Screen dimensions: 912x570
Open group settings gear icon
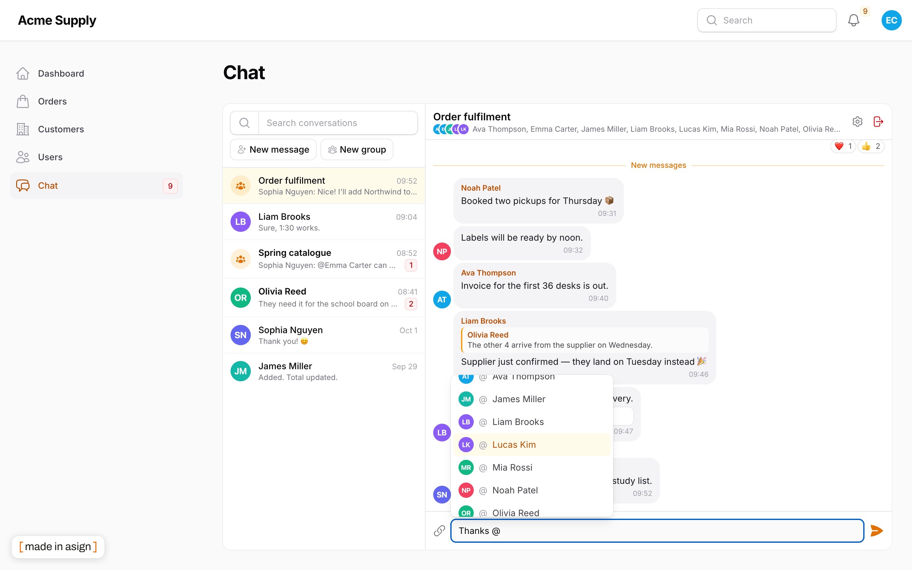coord(857,121)
